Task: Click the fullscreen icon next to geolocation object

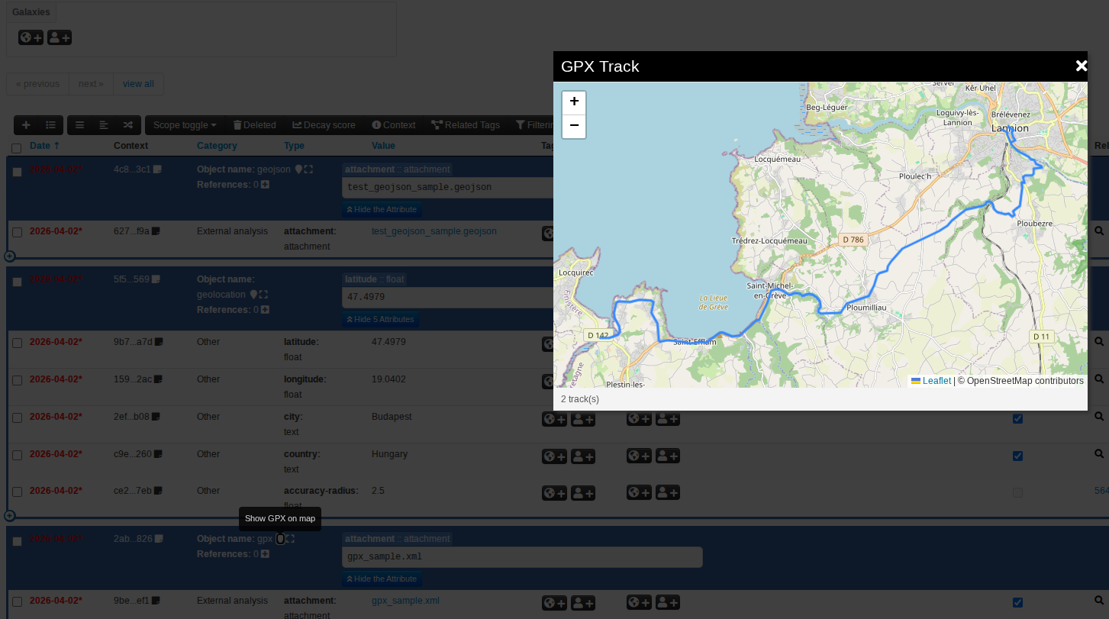Action: pos(263,295)
